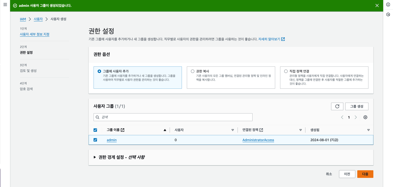Select 그룹에 사용자 추가 radio option
The width and height of the screenshot is (393, 187).
(99, 71)
